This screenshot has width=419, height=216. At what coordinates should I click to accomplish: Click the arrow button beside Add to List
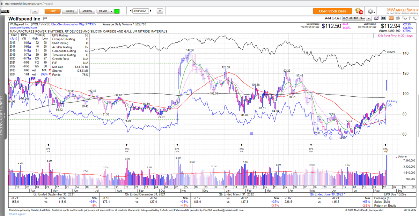pos(369,18)
